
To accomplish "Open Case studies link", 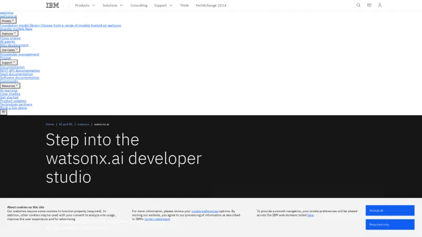I will (10, 94).
